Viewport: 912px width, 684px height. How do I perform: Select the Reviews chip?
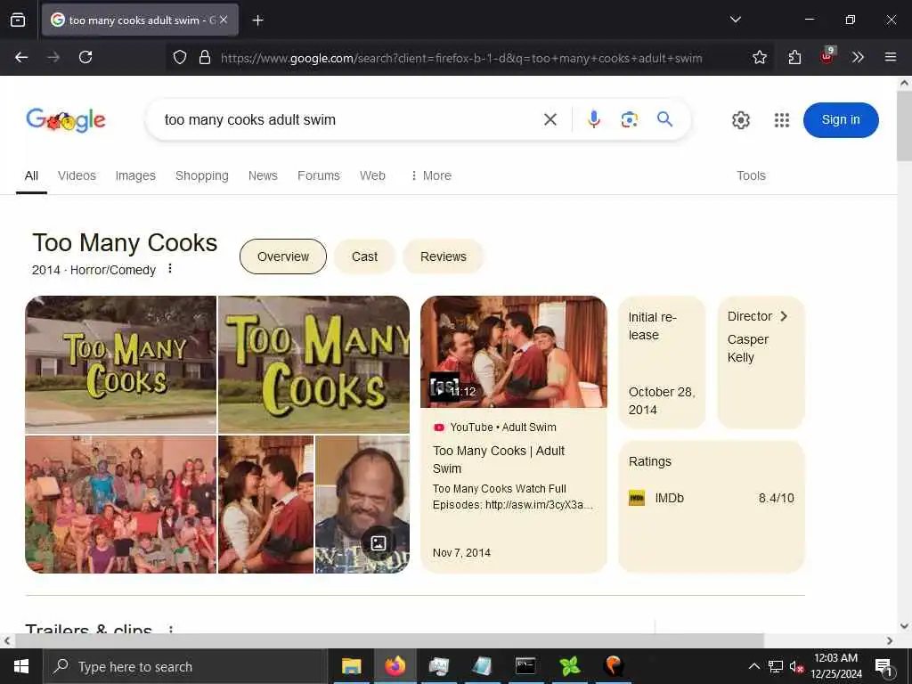point(444,256)
